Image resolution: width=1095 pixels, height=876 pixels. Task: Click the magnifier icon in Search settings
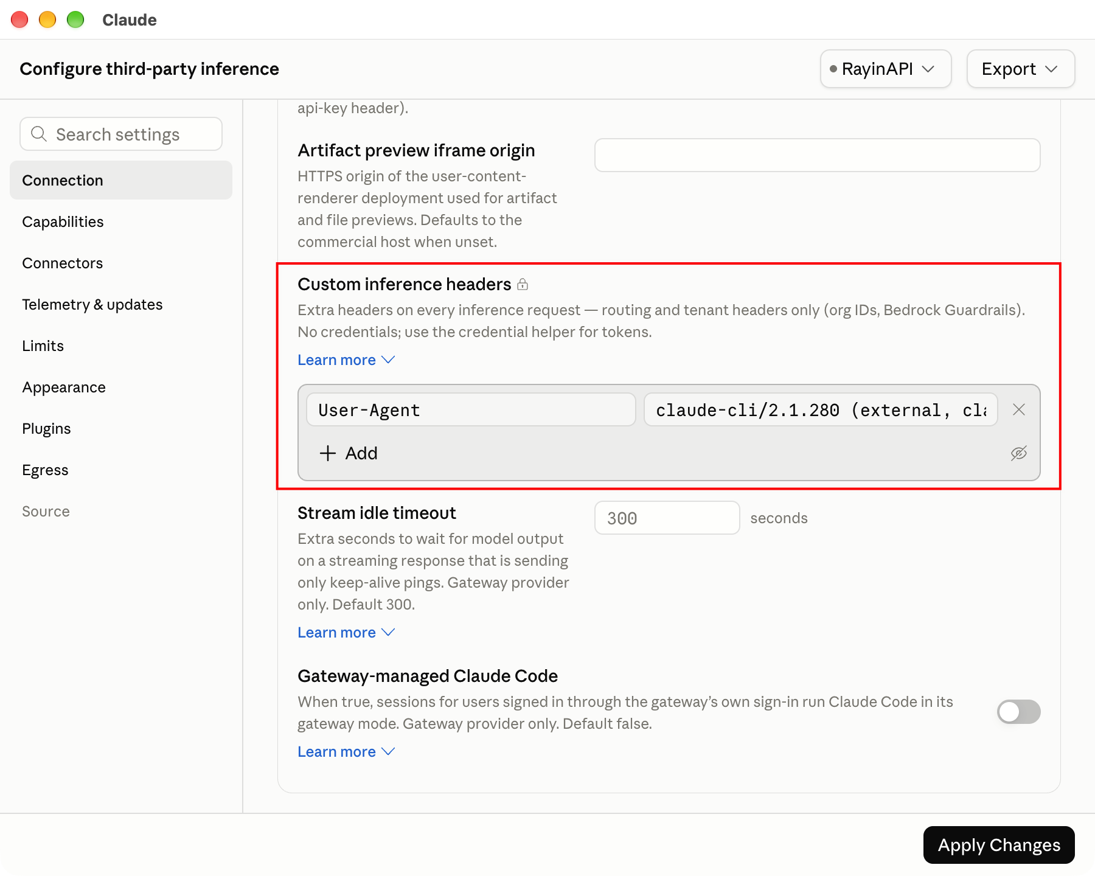[39, 134]
